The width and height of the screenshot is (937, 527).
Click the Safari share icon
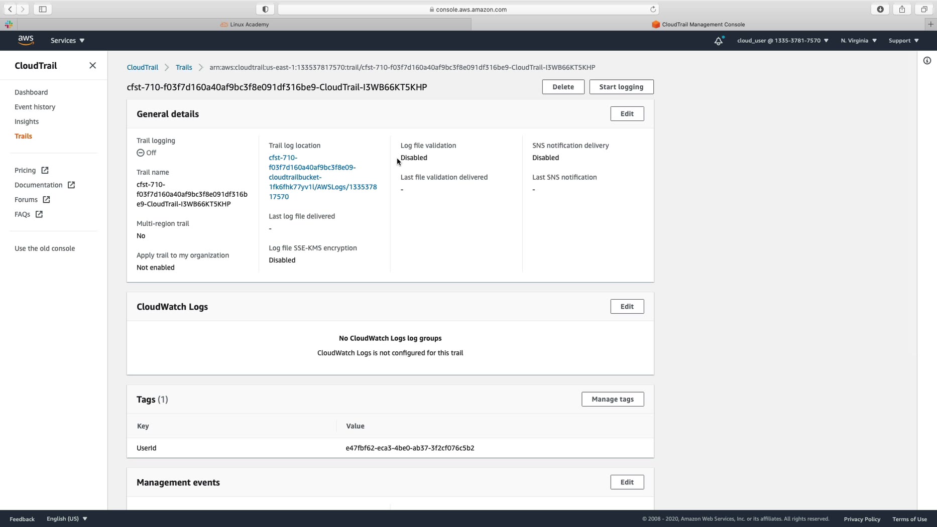click(x=902, y=9)
